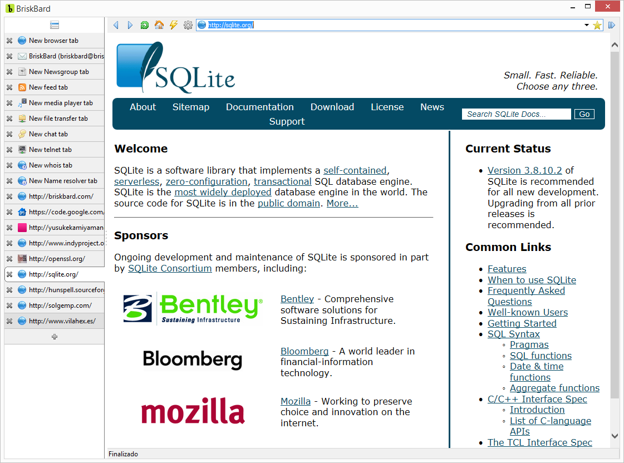Bookmark the page with the star icon
This screenshot has width=624, height=463.
(597, 26)
